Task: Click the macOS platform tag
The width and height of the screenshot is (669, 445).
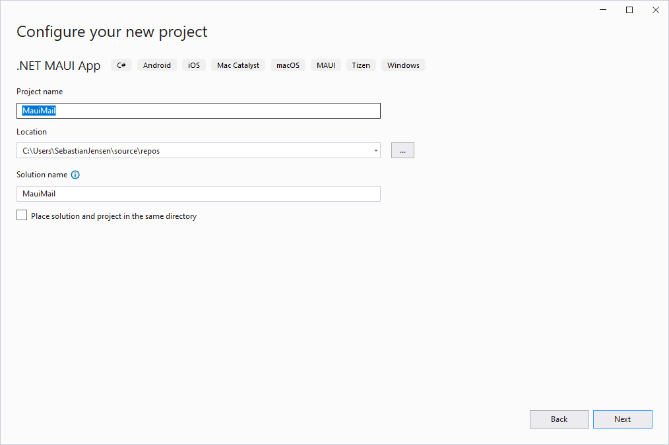Action: (x=288, y=65)
